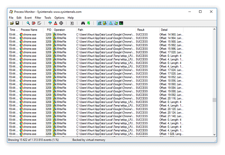Sort by the Process Name column header

31,30
